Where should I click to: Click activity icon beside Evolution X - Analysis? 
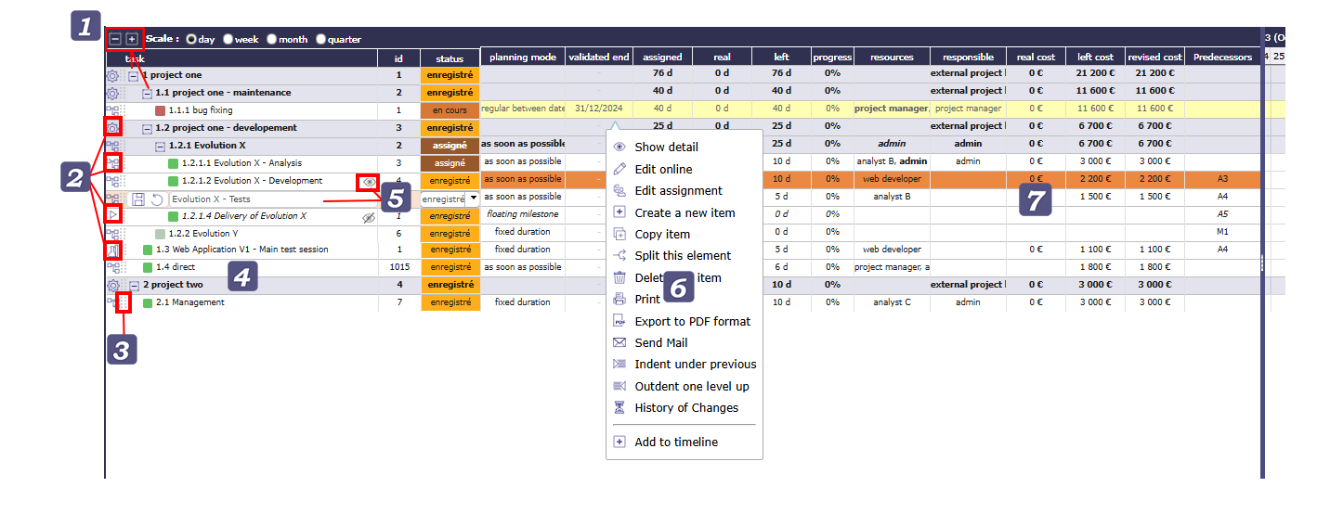click(112, 163)
